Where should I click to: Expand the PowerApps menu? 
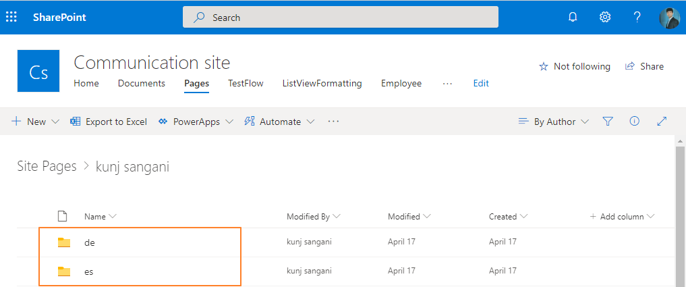[x=196, y=122]
